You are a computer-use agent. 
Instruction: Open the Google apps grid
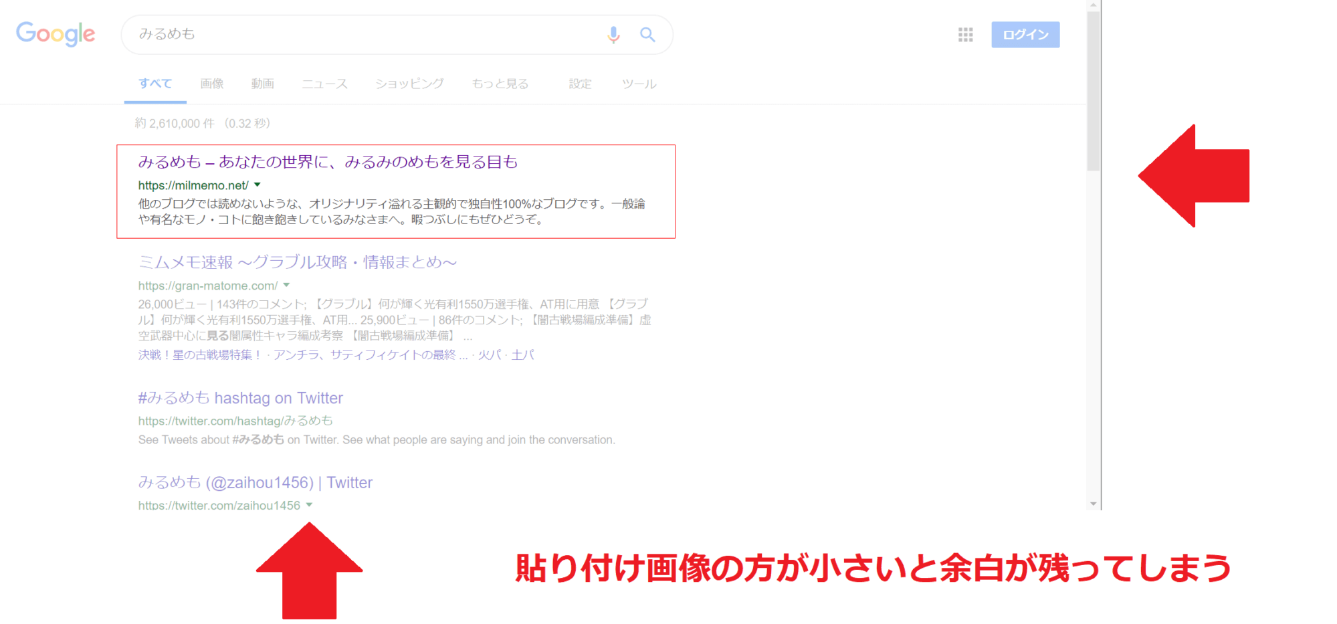965,35
